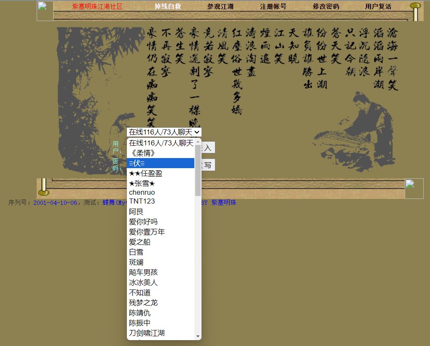Click the dropdown list scrollbar thumb

(x=198, y=170)
